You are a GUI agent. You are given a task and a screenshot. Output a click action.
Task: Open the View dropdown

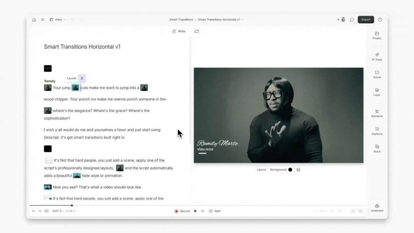coord(58,19)
